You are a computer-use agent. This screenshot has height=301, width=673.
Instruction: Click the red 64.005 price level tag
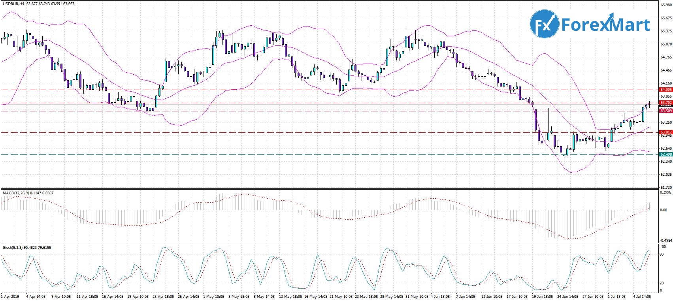coord(666,90)
